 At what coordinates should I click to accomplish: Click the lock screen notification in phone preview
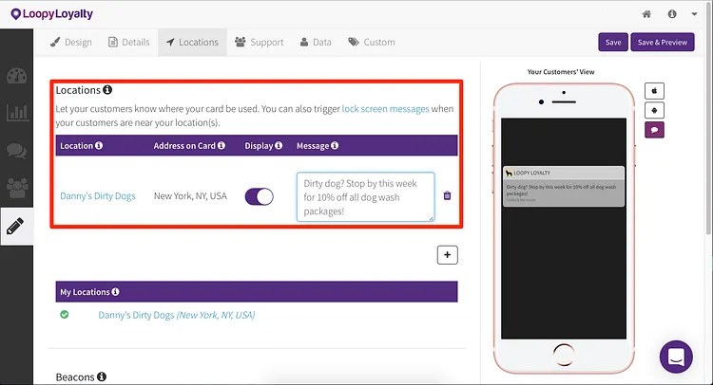coord(564,187)
